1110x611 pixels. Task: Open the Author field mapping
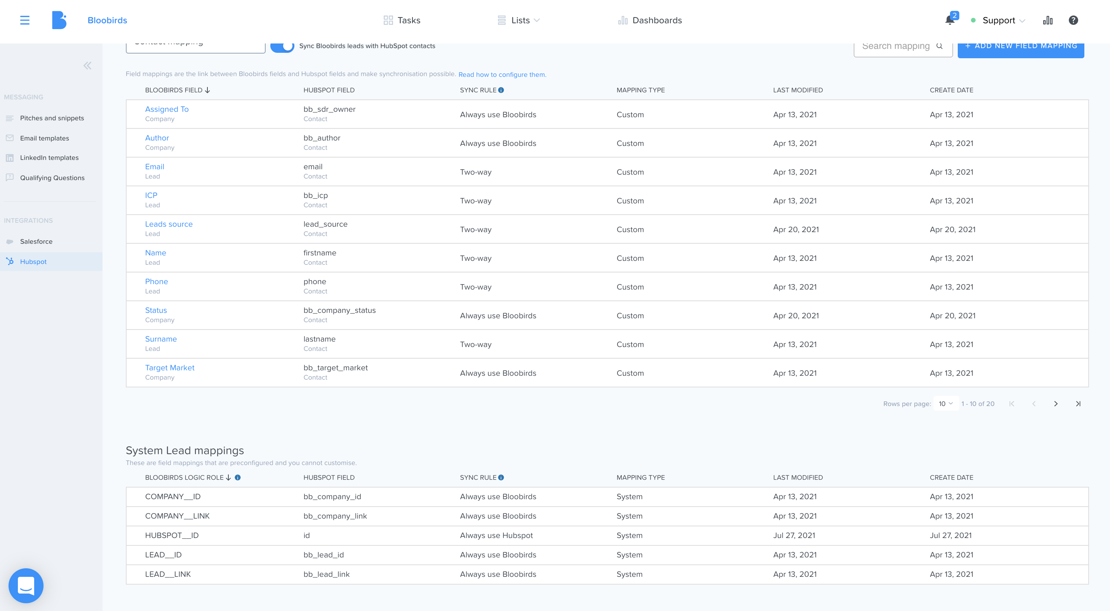click(x=157, y=138)
